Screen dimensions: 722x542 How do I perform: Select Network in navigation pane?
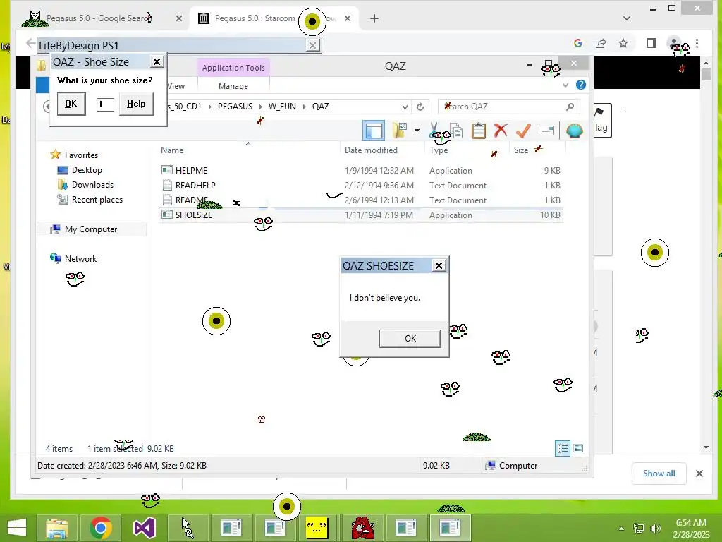(80, 258)
